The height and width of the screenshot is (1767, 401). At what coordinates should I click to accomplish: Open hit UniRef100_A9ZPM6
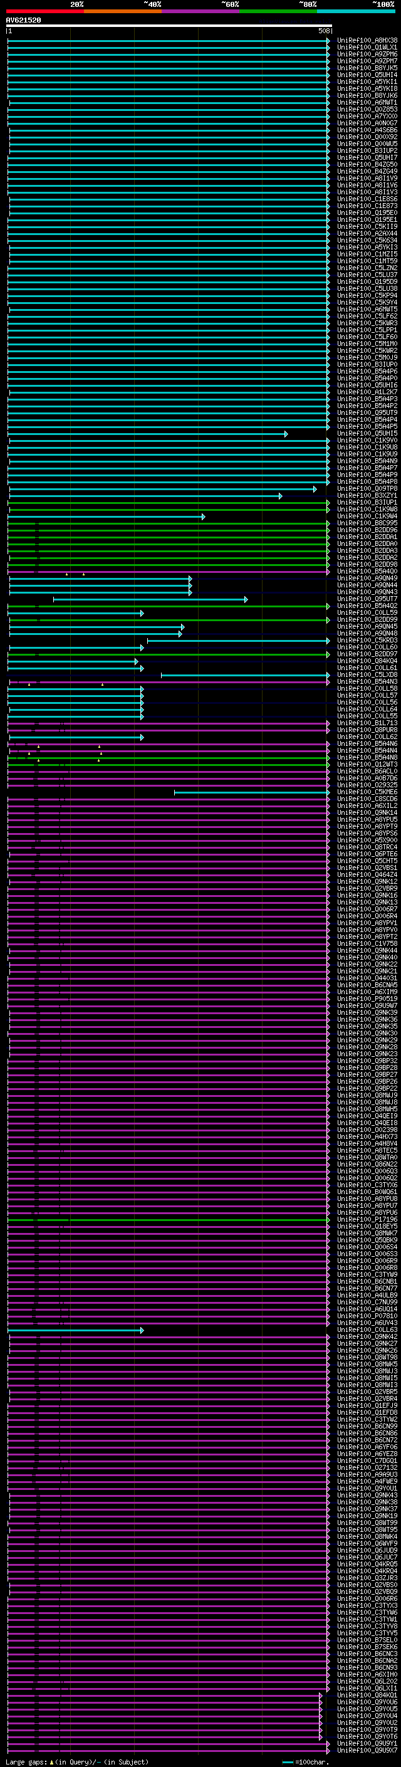(367, 54)
